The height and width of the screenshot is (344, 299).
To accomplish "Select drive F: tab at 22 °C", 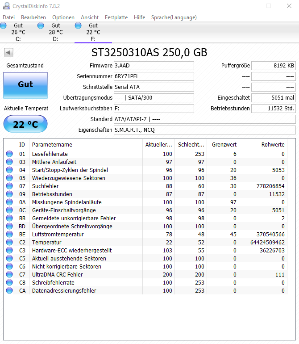I will coord(93,32).
